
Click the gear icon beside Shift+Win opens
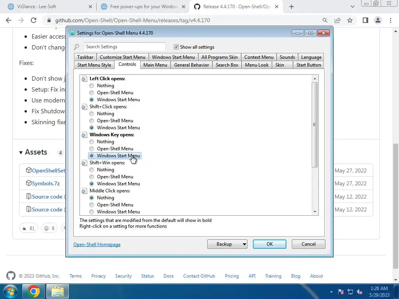click(x=84, y=163)
